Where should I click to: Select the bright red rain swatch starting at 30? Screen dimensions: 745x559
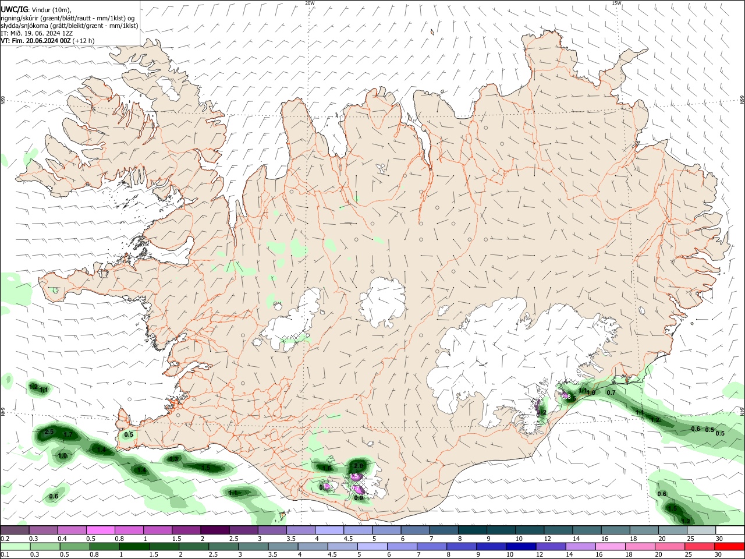click(x=728, y=546)
